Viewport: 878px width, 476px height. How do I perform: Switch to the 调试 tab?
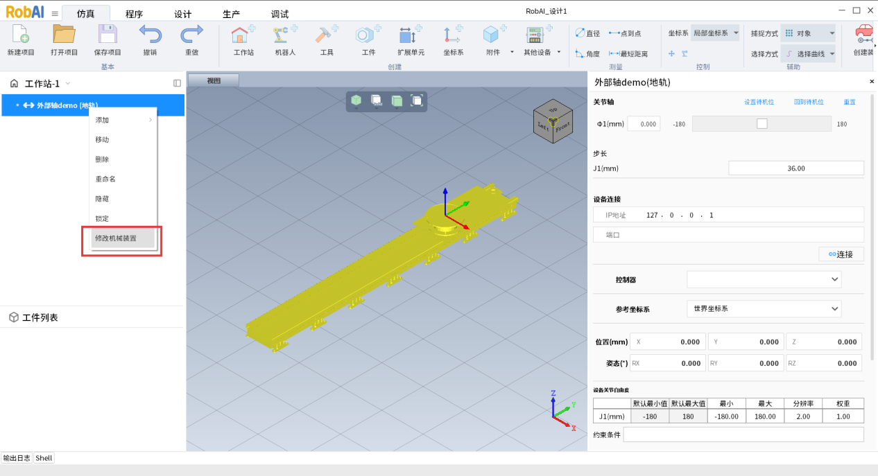tap(280, 14)
